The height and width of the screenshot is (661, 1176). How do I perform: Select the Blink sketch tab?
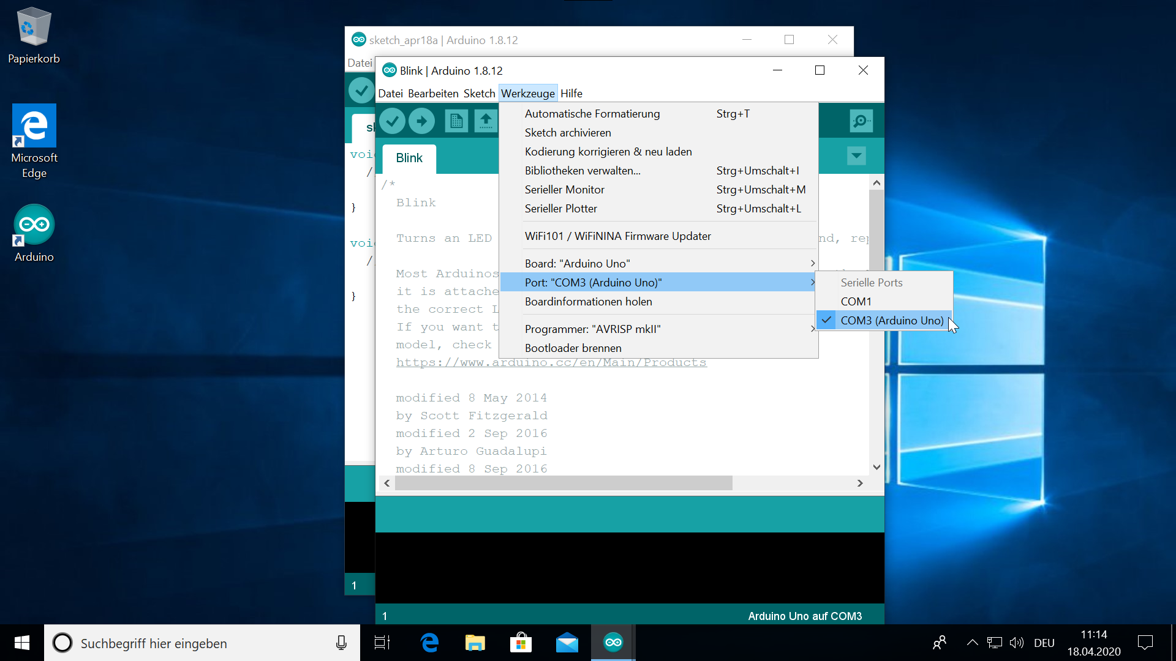click(409, 159)
